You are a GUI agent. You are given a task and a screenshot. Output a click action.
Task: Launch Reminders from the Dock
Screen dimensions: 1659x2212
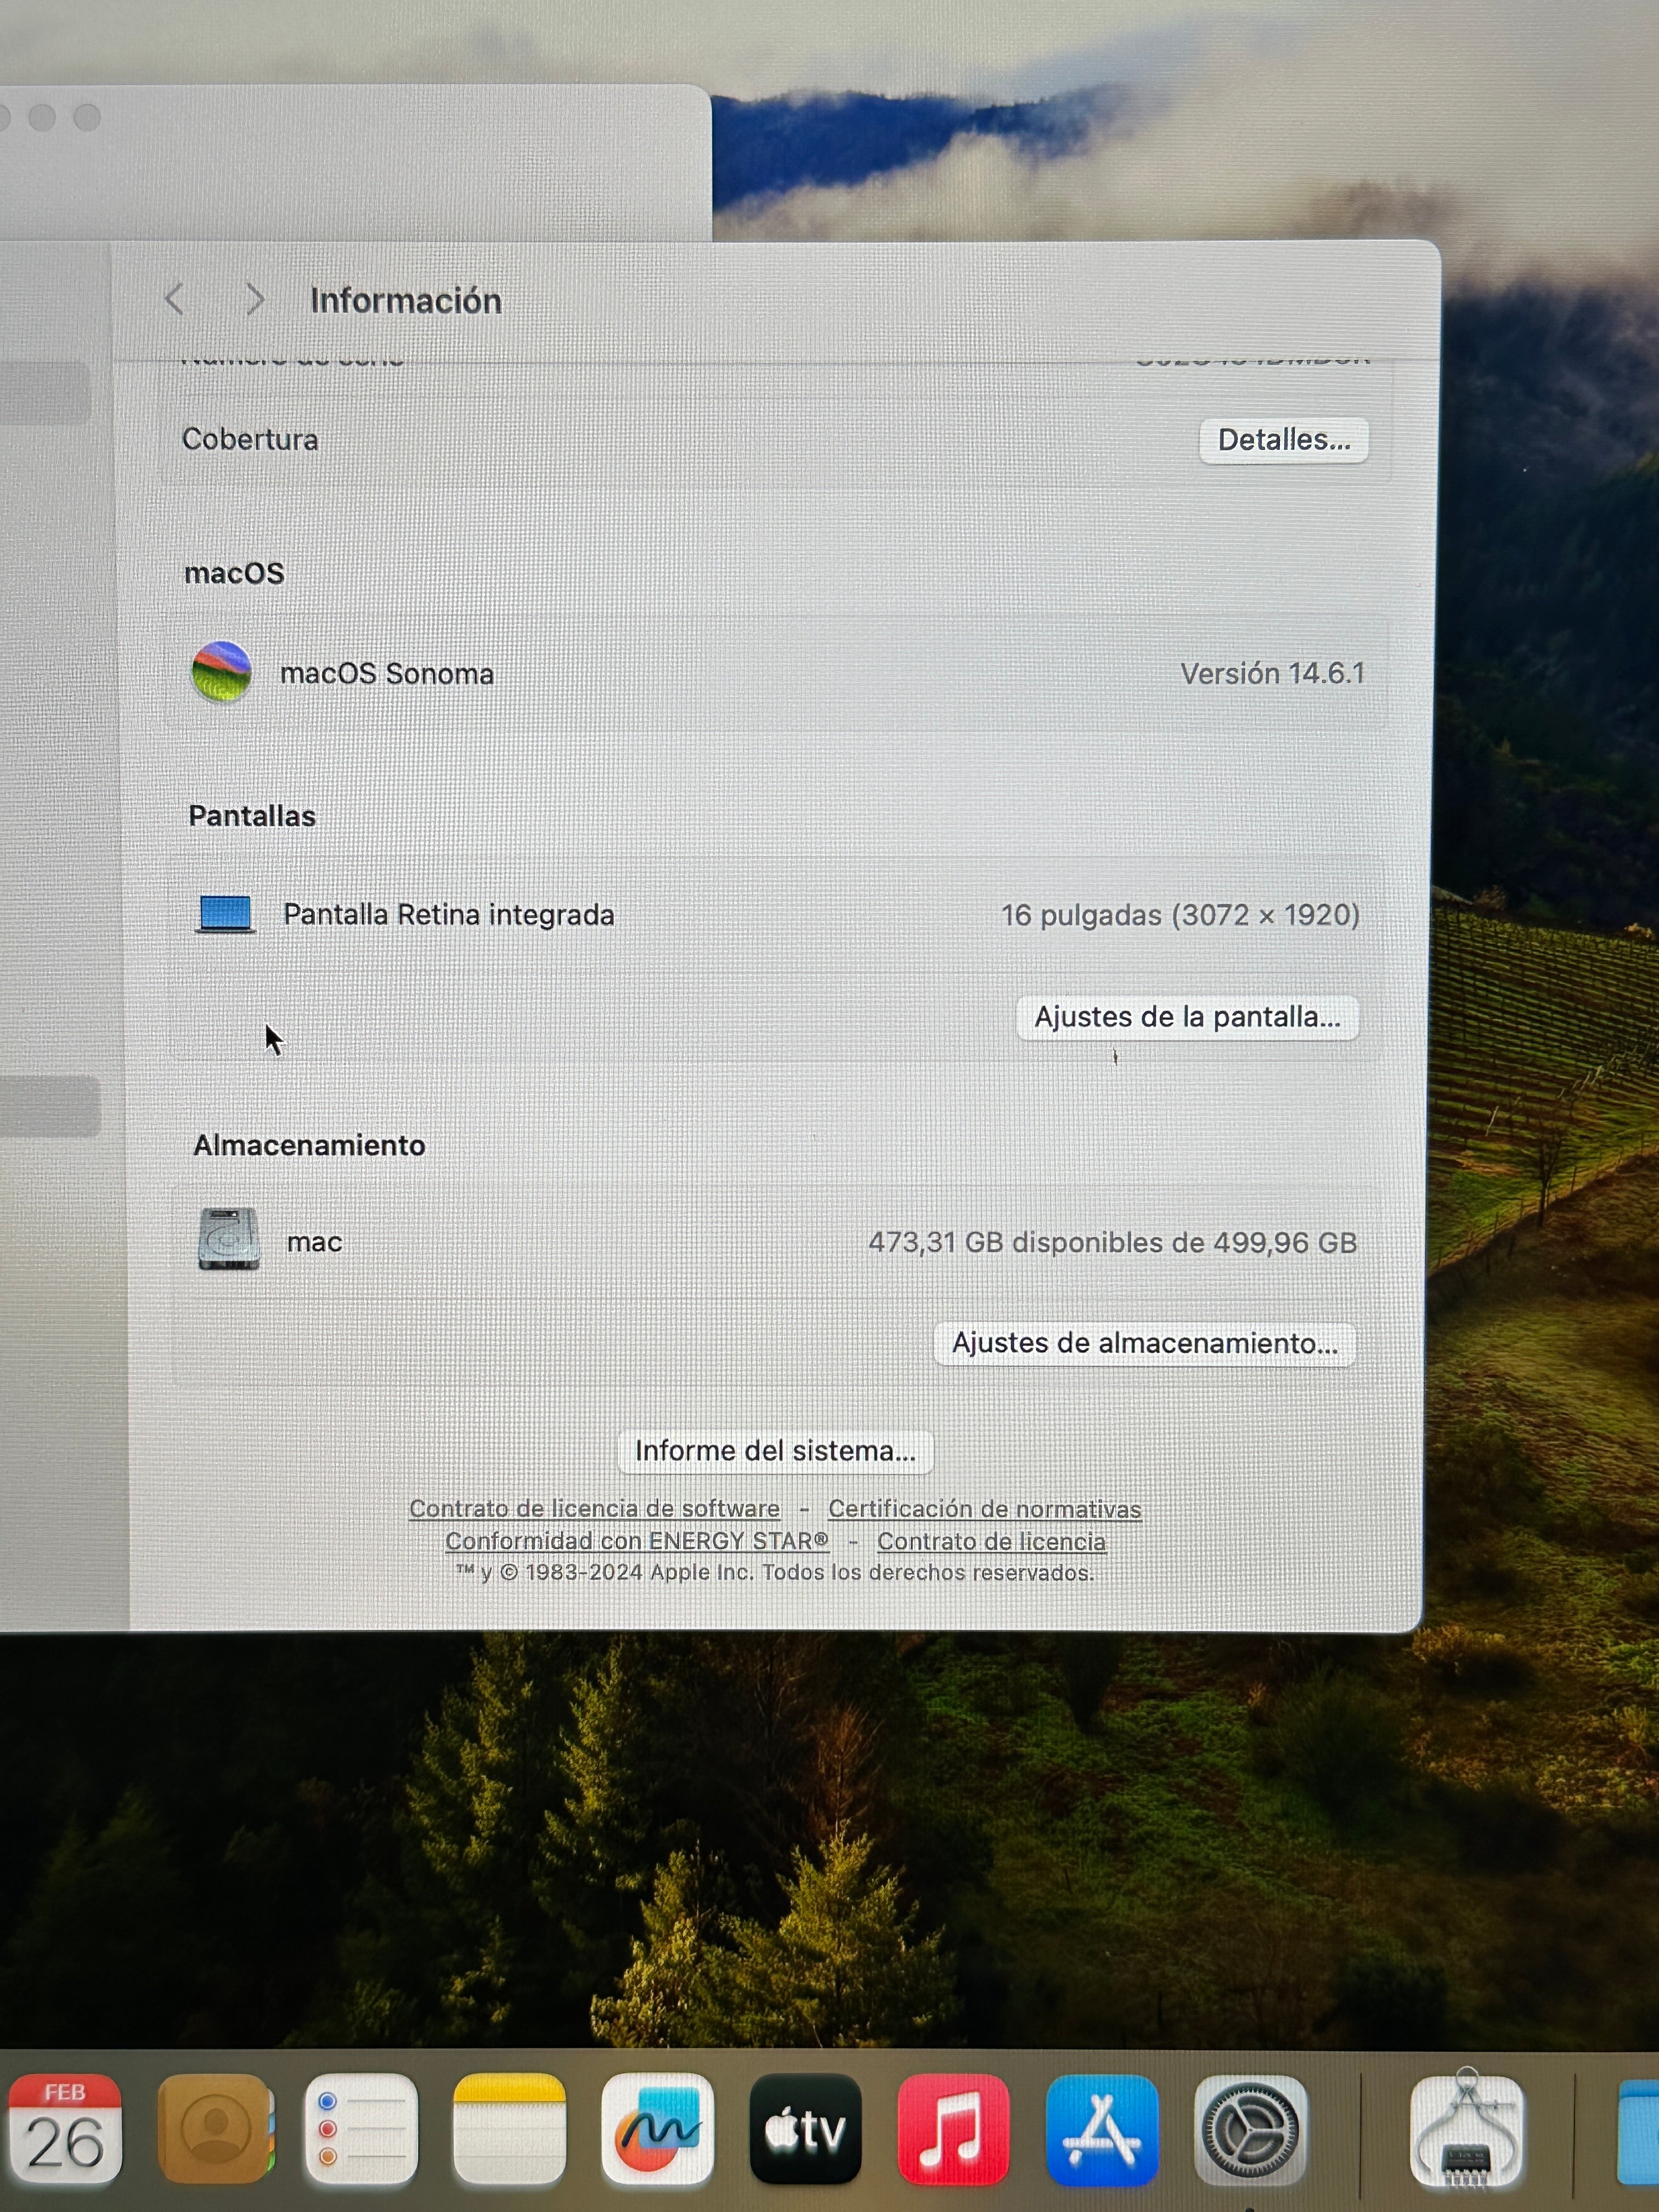click(362, 2128)
